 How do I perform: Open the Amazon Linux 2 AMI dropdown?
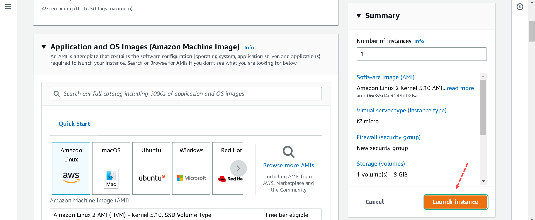[x=186, y=215]
